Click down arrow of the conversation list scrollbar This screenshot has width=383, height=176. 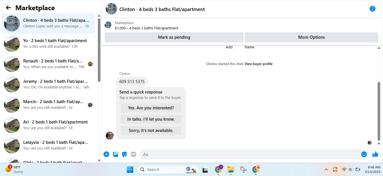point(99,160)
